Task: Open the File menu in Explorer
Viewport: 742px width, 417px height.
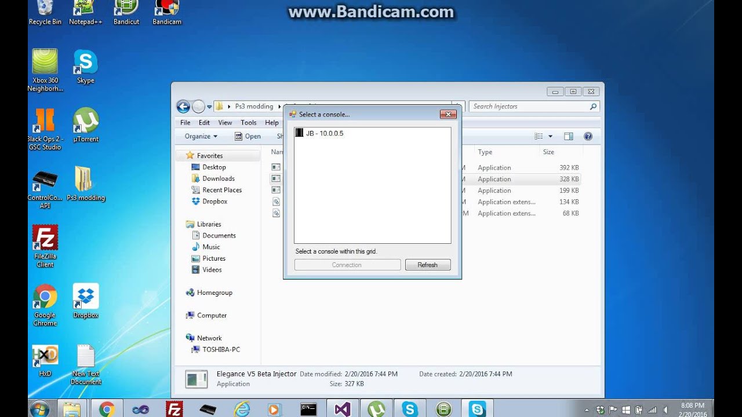Action: 185,123
